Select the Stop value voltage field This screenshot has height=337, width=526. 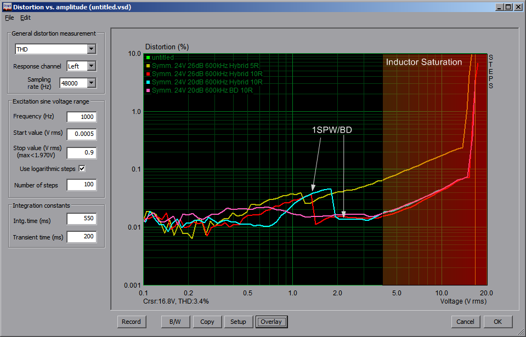tap(81, 153)
